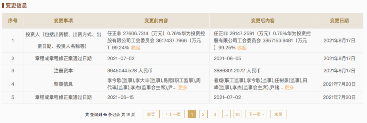Jump to page 3

pyautogui.click(x=215, y=114)
